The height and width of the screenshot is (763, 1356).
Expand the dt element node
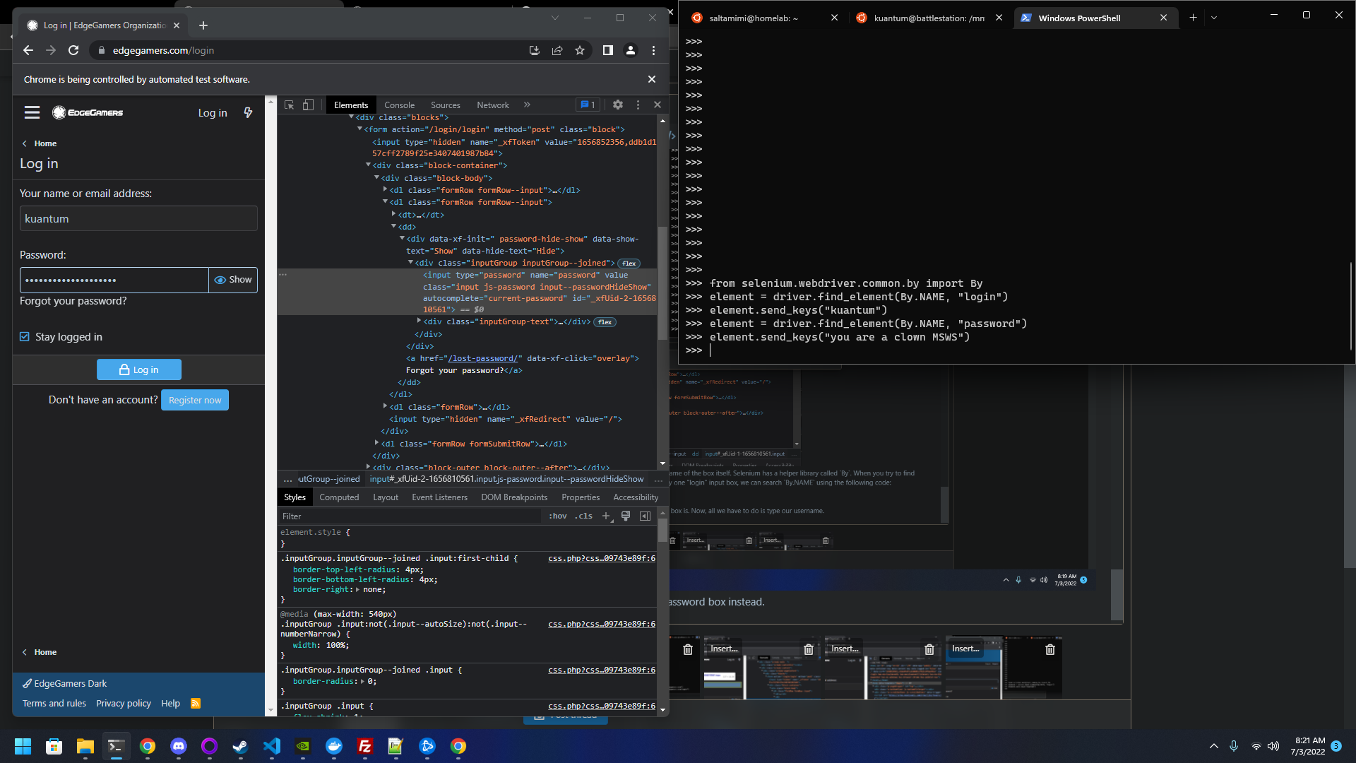pyautogui.click(x=393, y=214)
